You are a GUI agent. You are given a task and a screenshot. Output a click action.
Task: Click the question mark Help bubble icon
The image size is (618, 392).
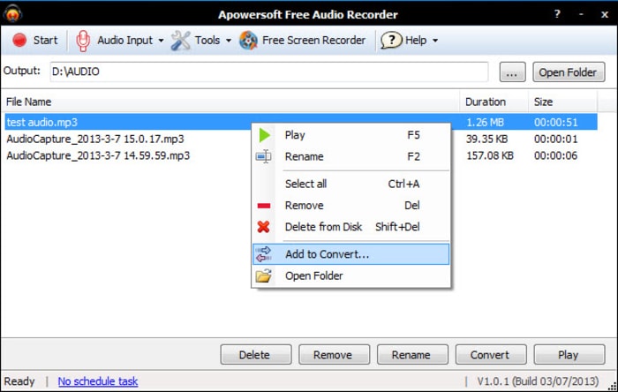391,41
